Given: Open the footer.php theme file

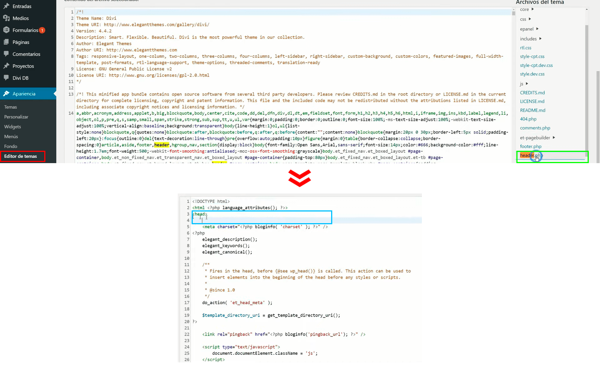Looking at the screenshot, I should click(530, 147).
